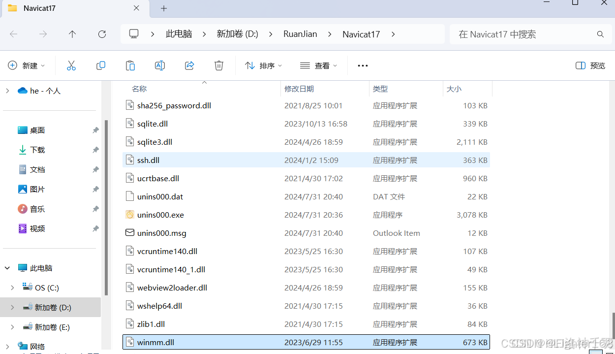Open the 排序 sort dropdown

pos(263,65)
